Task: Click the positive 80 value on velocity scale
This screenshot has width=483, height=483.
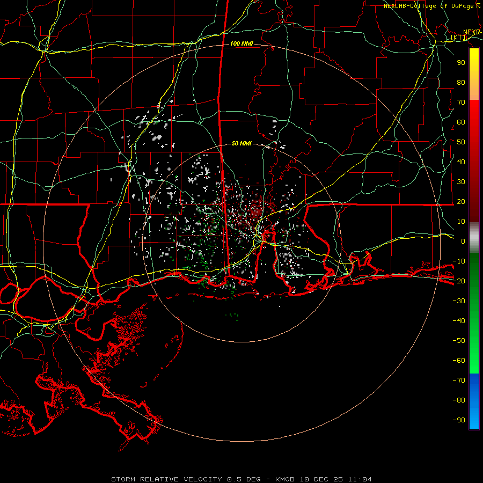Action: (461, 83)
